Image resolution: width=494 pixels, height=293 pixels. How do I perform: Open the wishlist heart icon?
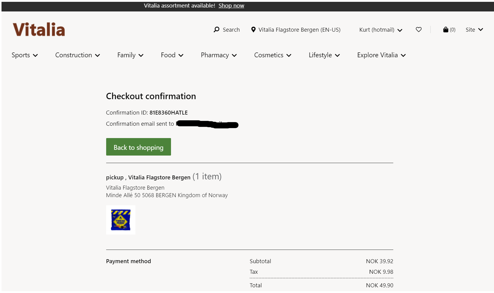[x=419, y=30]
